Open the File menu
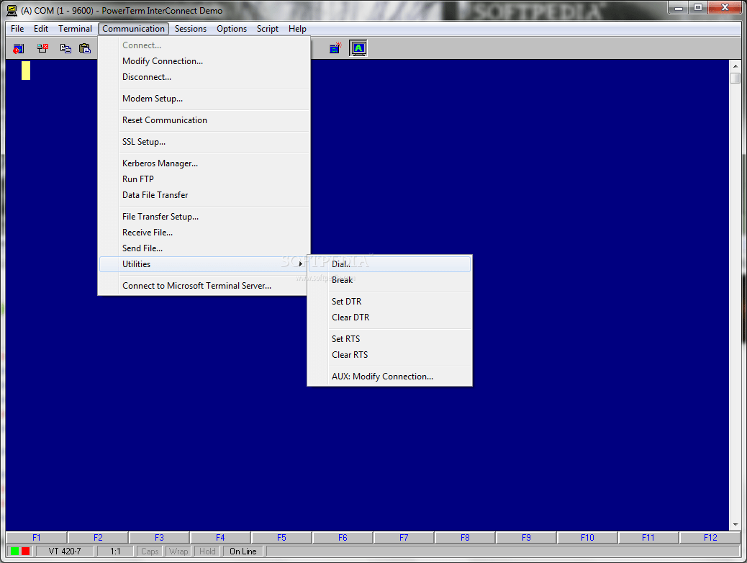The image size is (747, 563). pos(17,29)
